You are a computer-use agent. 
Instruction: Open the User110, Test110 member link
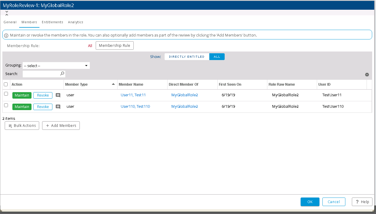click(135, 107)
